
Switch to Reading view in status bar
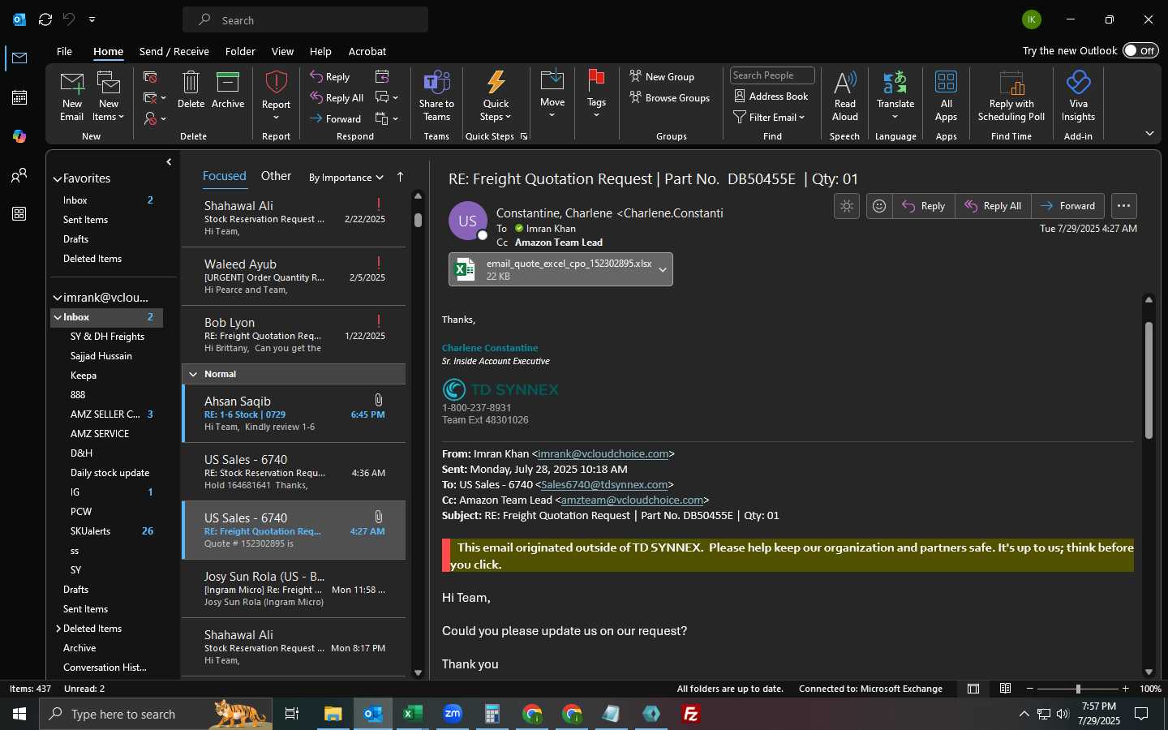[x=1005, y=689]
